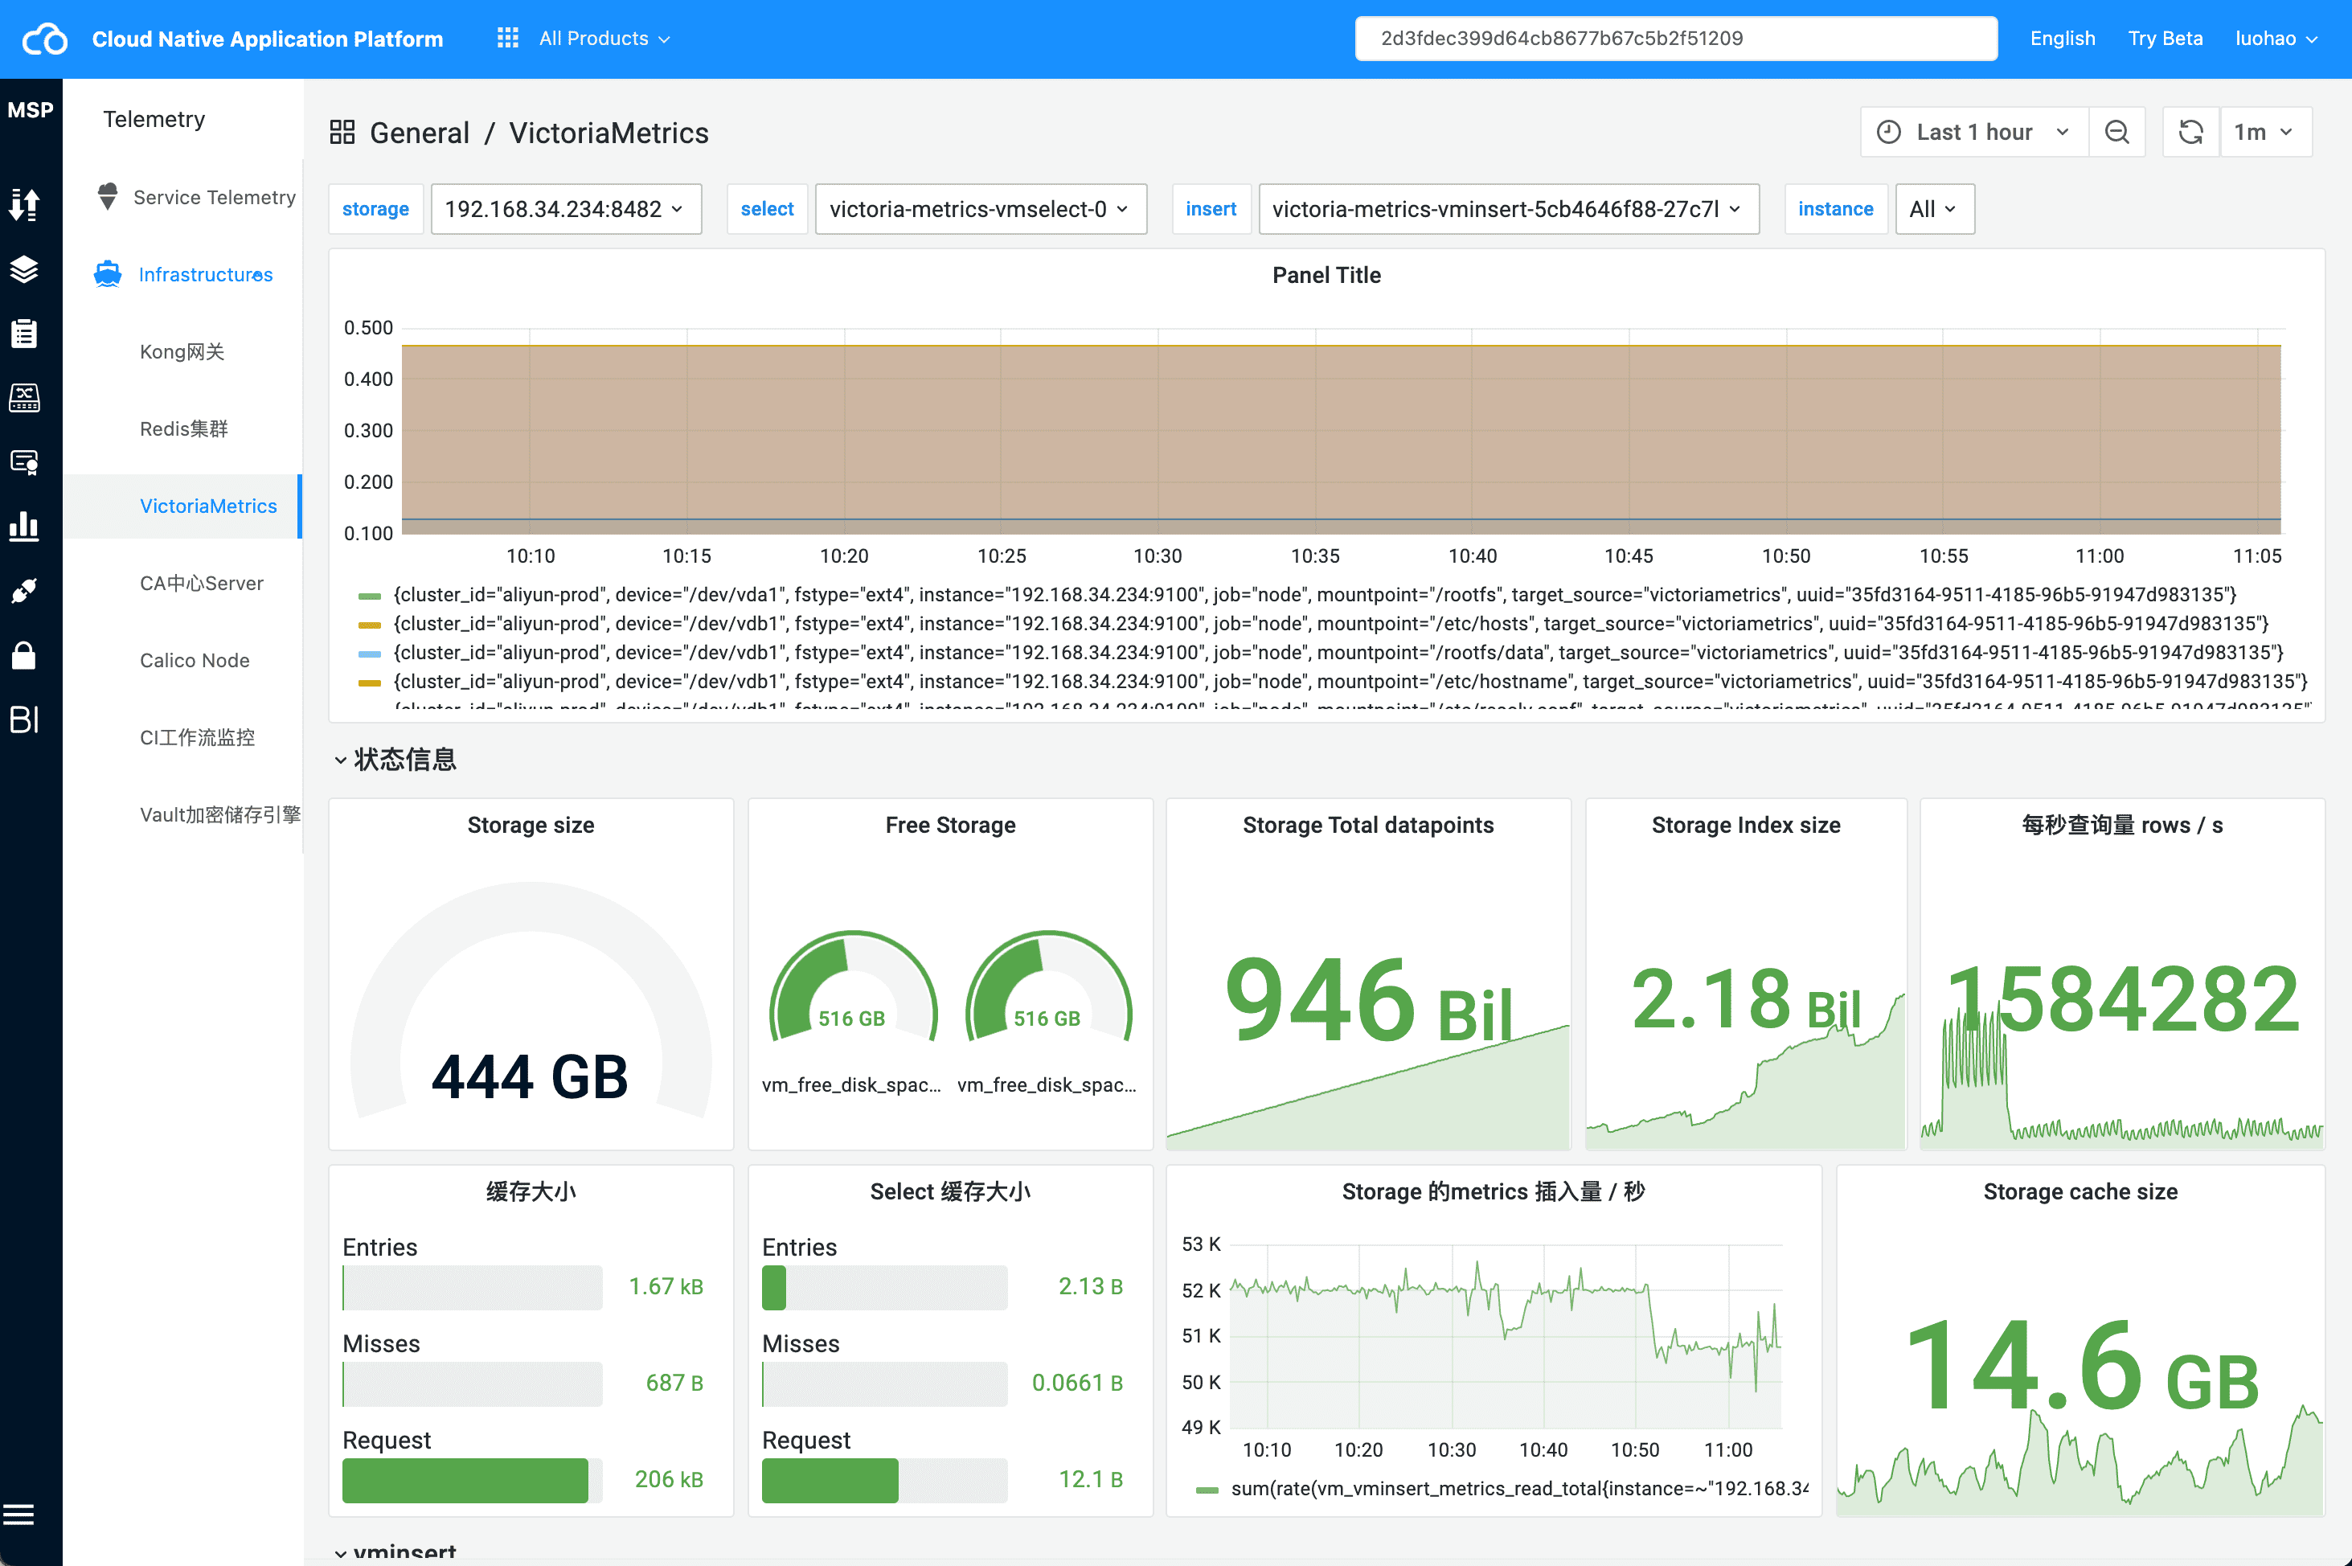Screen dimensions: 2352x1566
Task: Switch language via English link
Action: 2063,38
